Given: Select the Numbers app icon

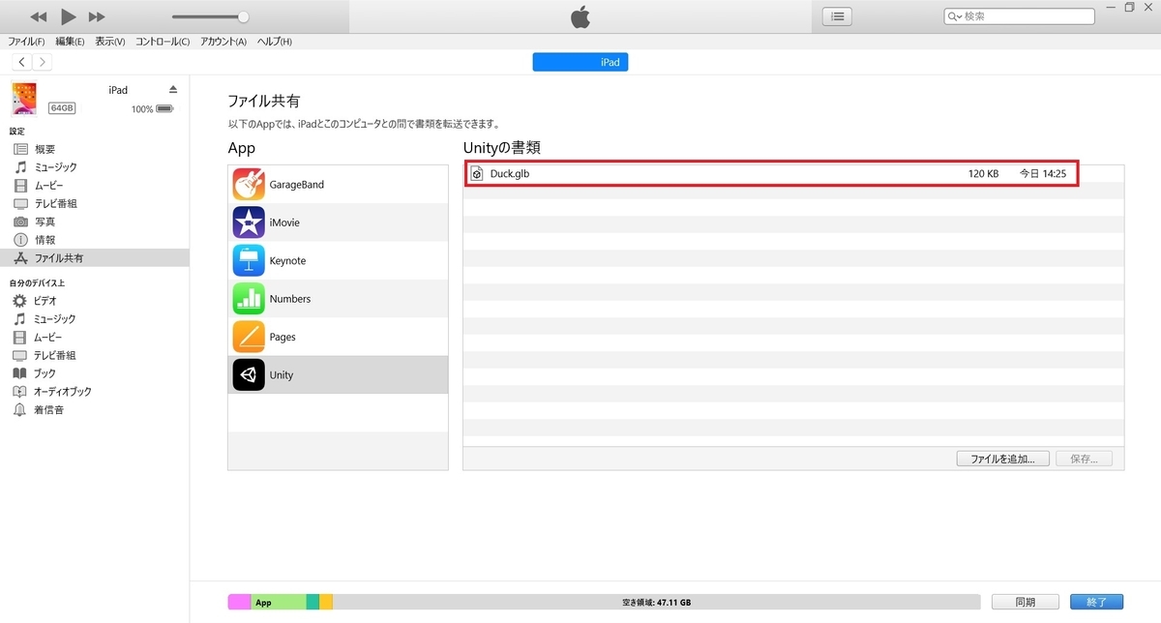Looking at the screenshot, I should pos(249,299).
